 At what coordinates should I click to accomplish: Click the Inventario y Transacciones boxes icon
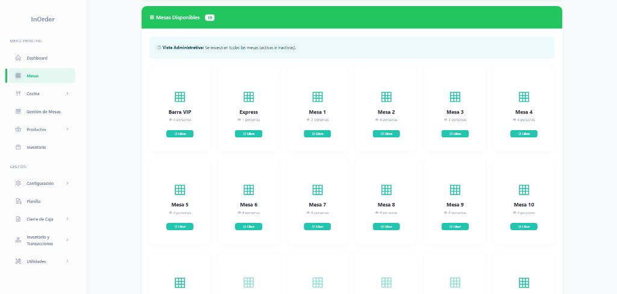click(x=18, y=240)
